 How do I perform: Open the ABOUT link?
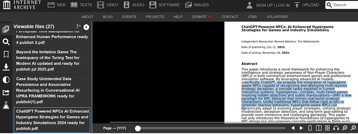point(87,17)
